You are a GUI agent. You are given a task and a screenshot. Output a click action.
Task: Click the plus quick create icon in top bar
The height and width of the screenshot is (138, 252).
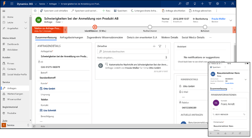click(202, 3)
